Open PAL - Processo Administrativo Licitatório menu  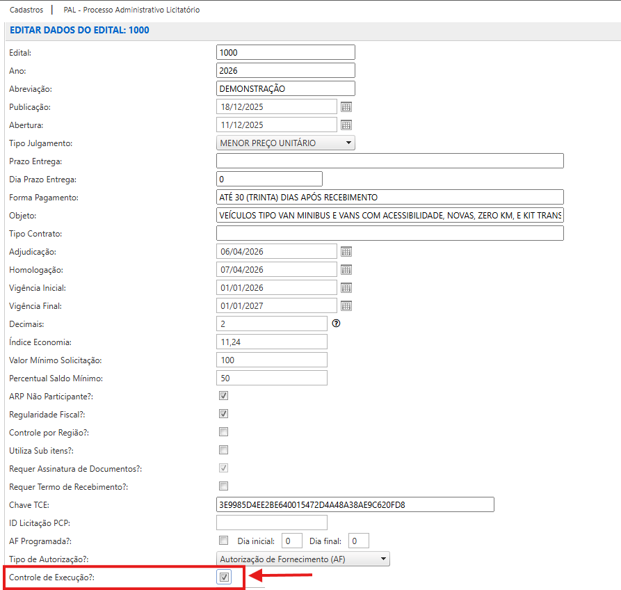[131, 10]
